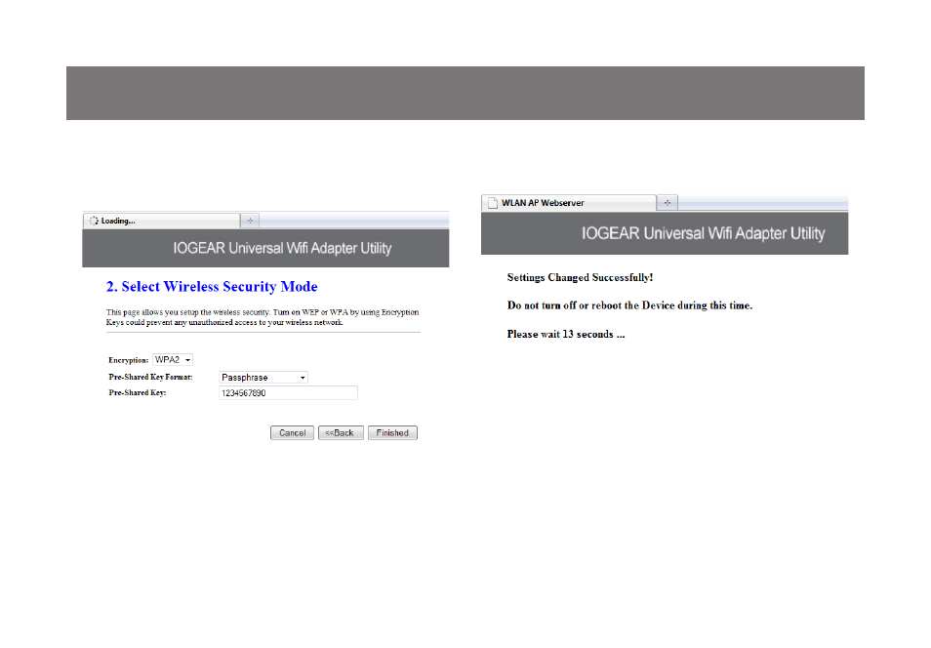Open new tab beside the Loading tab
The width and height of the screenshot is (931, 648).
250,221
